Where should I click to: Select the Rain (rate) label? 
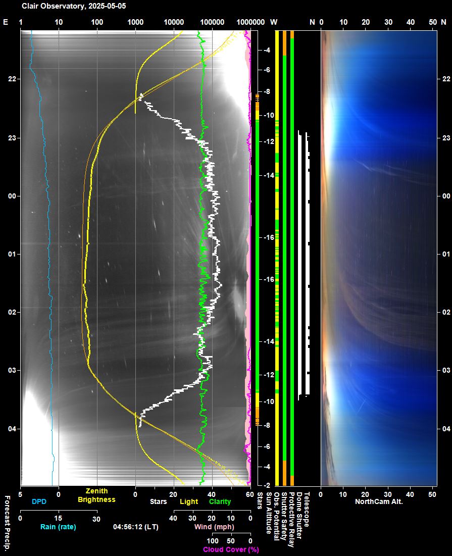(x=58, y=527)
